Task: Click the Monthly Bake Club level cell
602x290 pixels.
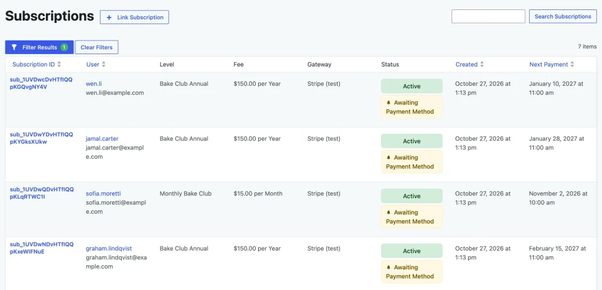Action: [x=185, y=194]
